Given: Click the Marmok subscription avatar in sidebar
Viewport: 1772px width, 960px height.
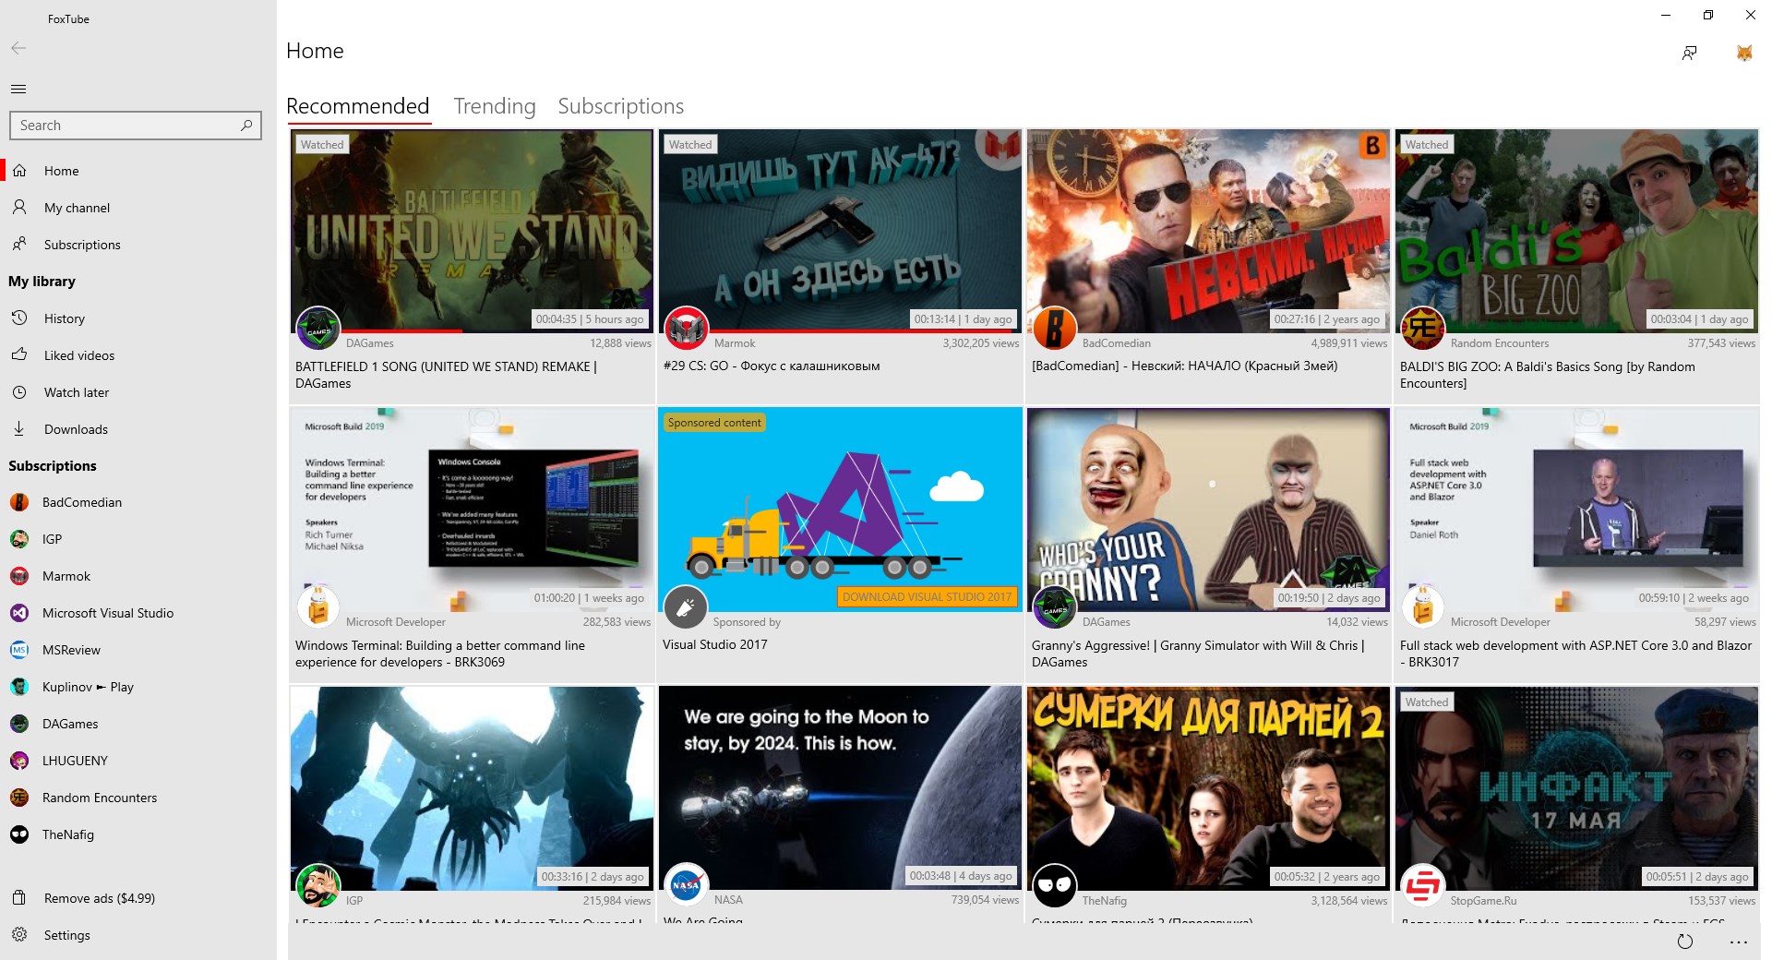Looking at the screenshot, I should pyautogui.click(x=19, y=576).
